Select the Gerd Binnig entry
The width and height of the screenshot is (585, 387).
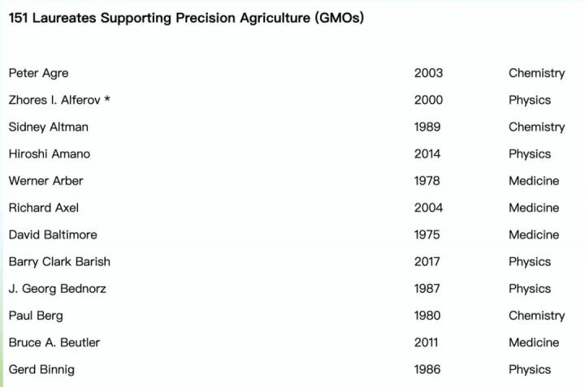(x=41, y=369)
